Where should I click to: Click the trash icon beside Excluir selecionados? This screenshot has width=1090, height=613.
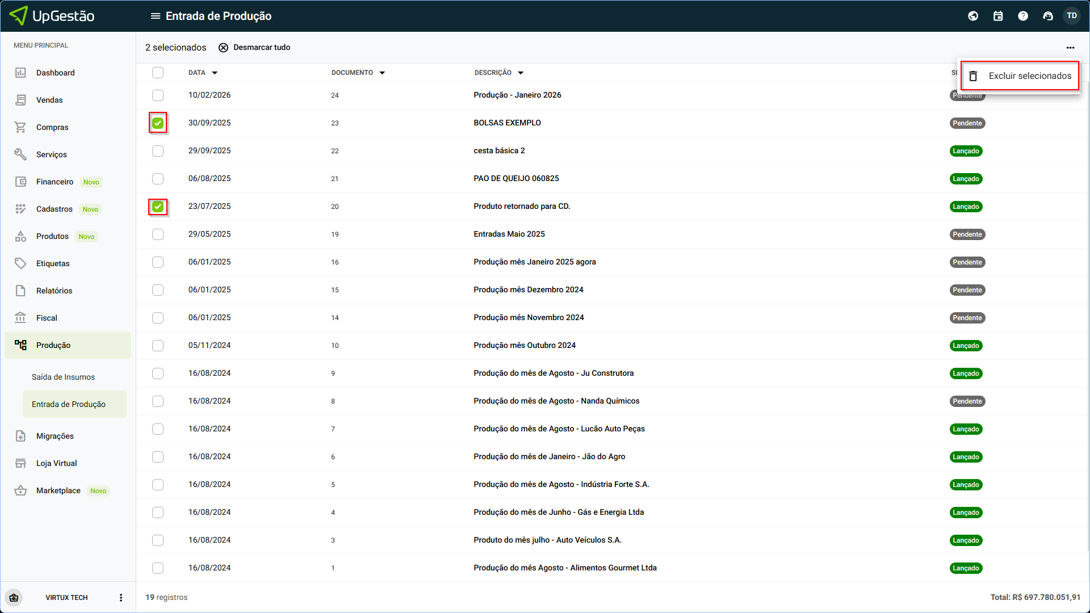973,76
